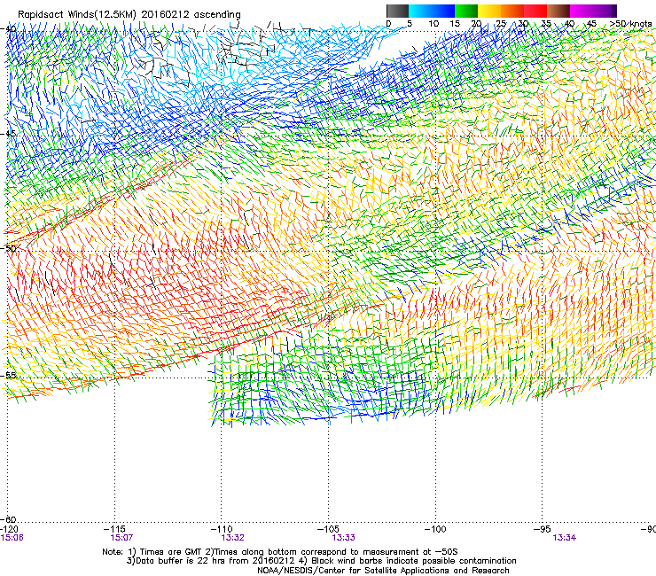Click the -110 longitude axis label
The height and width of the screenshot is (576, 656).
(x=222, y=529)
